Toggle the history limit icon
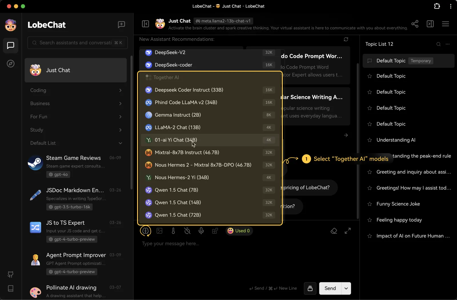 (x=187, y=231)
